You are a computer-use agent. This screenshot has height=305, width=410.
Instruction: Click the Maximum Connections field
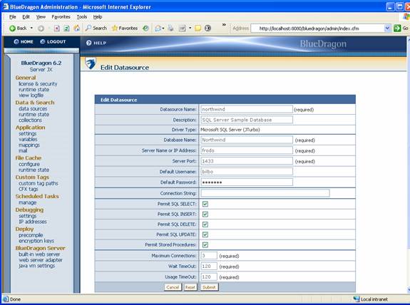coord(209,256)
